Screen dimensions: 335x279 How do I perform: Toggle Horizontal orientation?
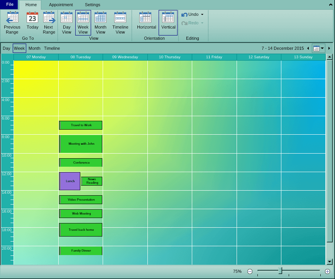[146, 18]
